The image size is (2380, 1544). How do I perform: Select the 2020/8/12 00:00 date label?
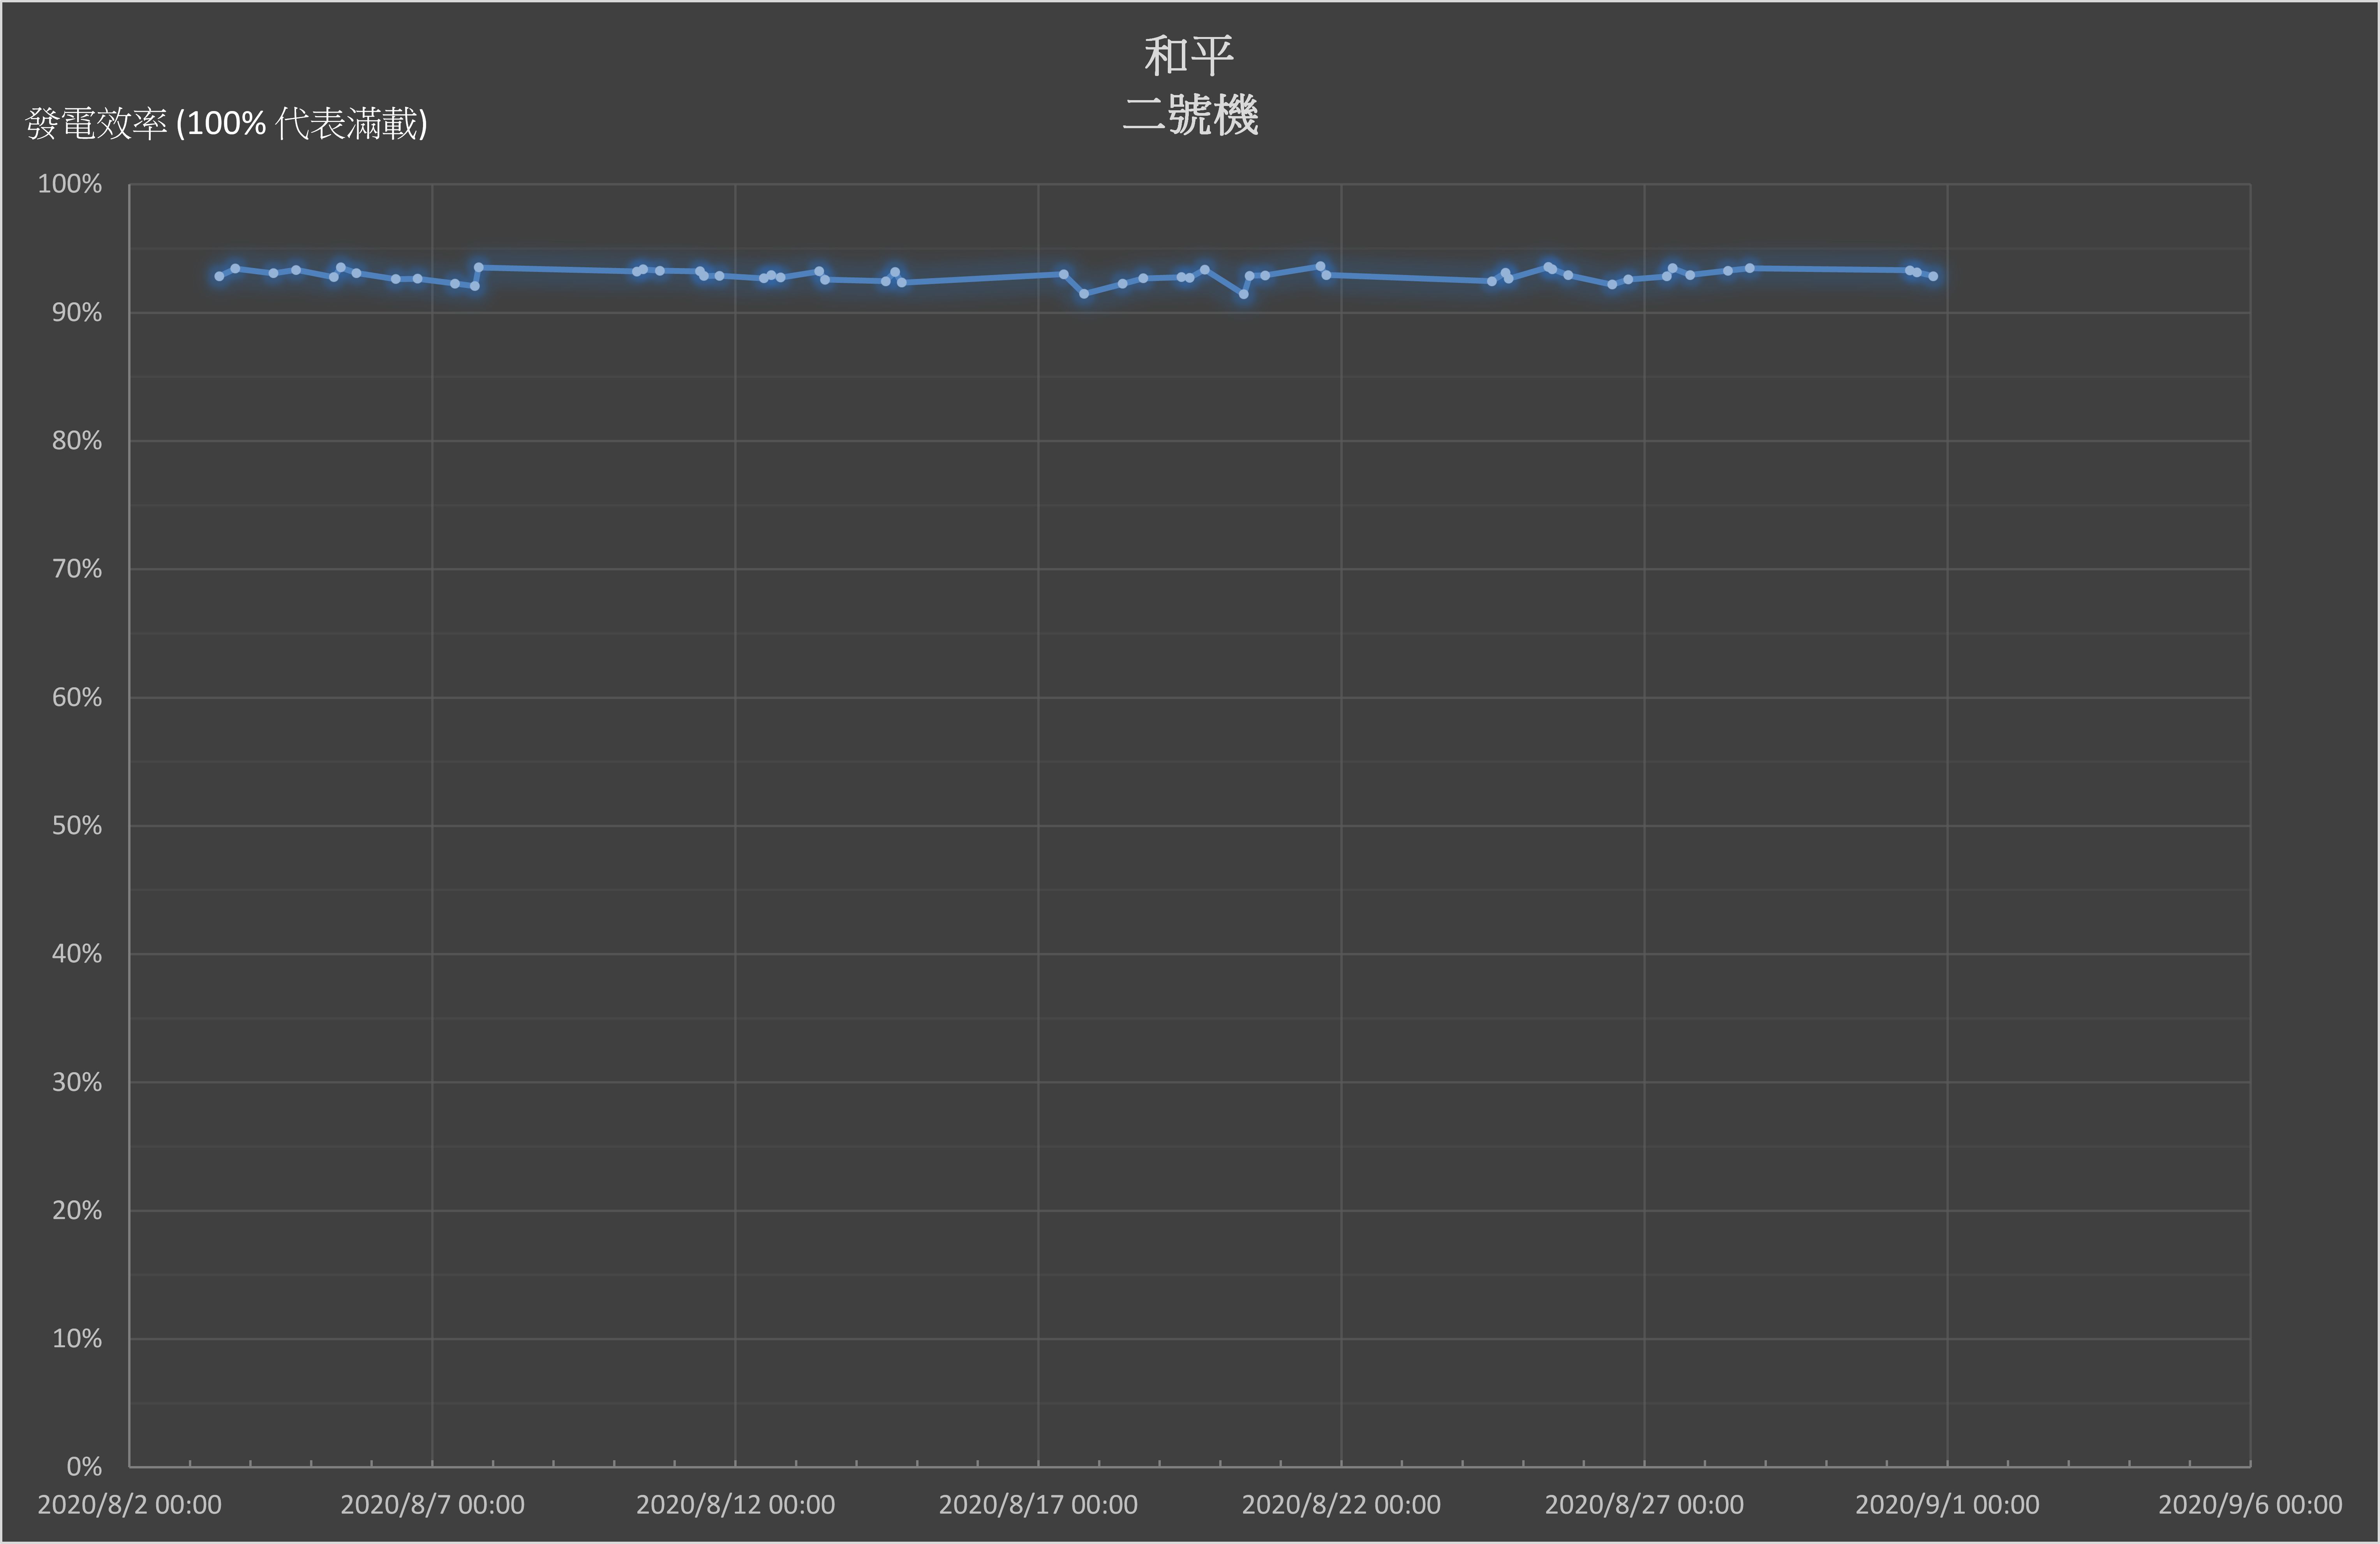tap(735, 1505)
